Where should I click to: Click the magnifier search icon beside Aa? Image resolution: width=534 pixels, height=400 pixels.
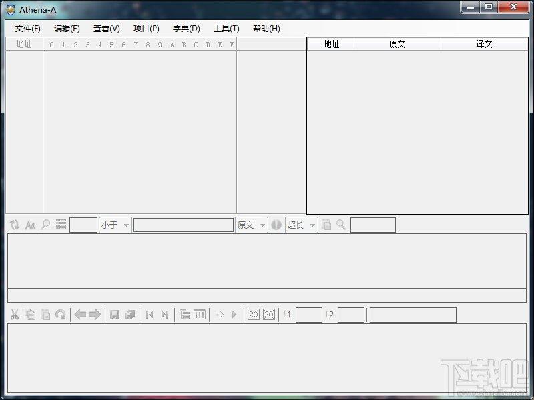45,225
